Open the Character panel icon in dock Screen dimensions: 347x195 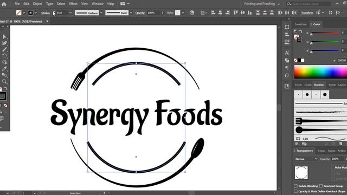point(287,53)
